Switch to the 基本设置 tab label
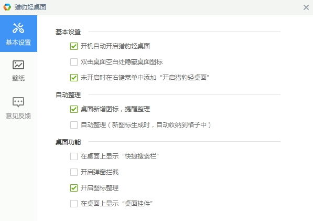This screenshot has width=313, height=221. coord(18,43)
